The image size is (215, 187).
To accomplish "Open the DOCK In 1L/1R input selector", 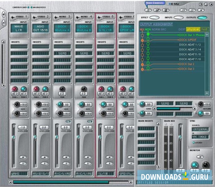I will (105, 28).
